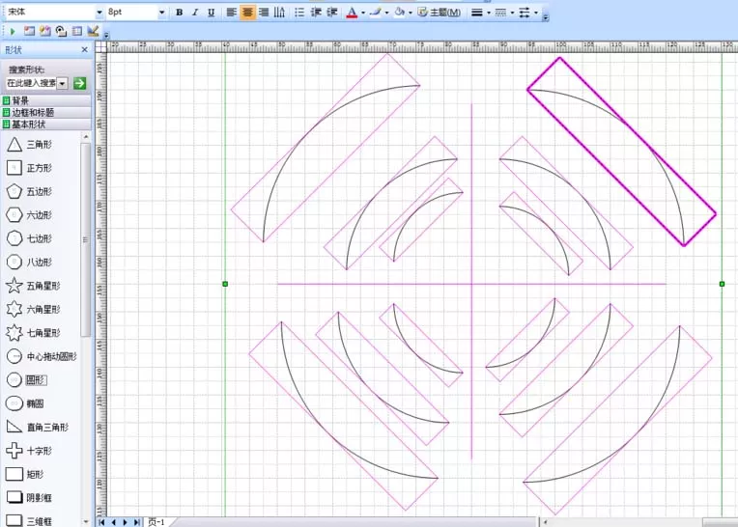Click the shape search input field
Viewport: 738px width, 527px height.
(x=31, y=83)
